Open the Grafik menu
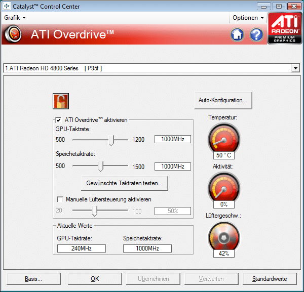This screenshot has height=292, width=304. [15, 18]
